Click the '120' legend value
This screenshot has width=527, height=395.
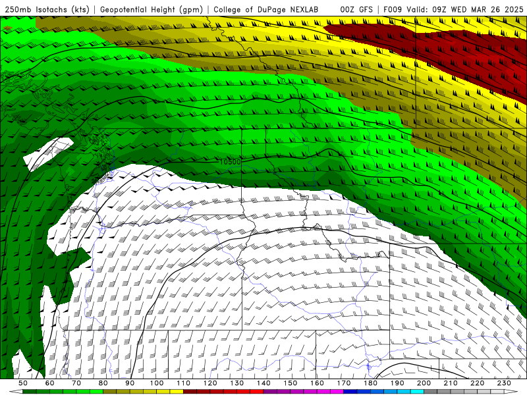(210, 383)
